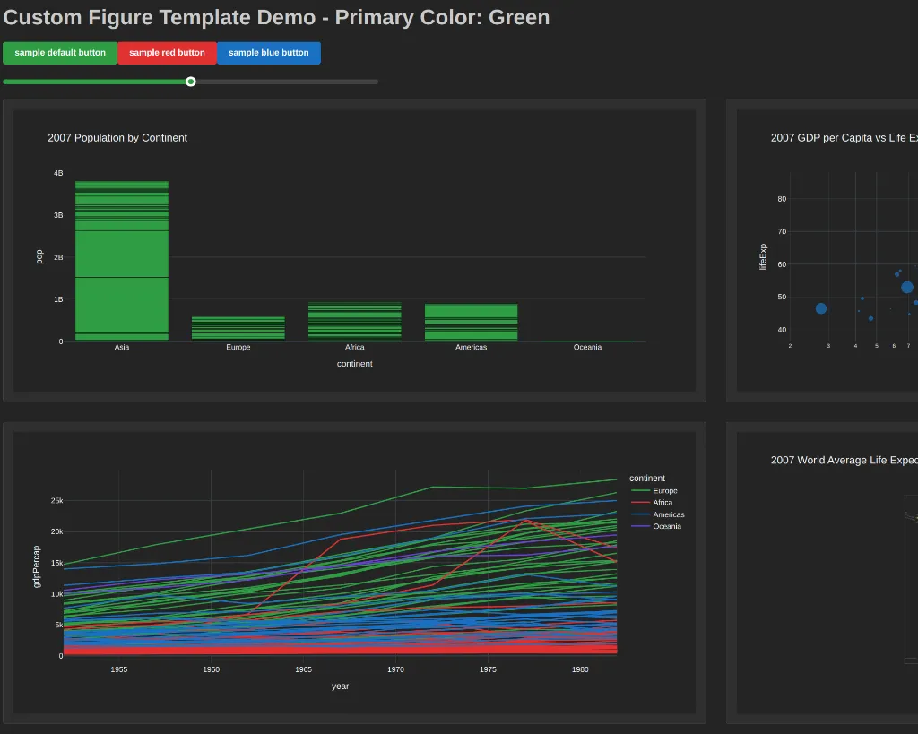918x734 pixels.
Task: Hide Africa lines via the legend entry
Action: [x=662, y=503]
